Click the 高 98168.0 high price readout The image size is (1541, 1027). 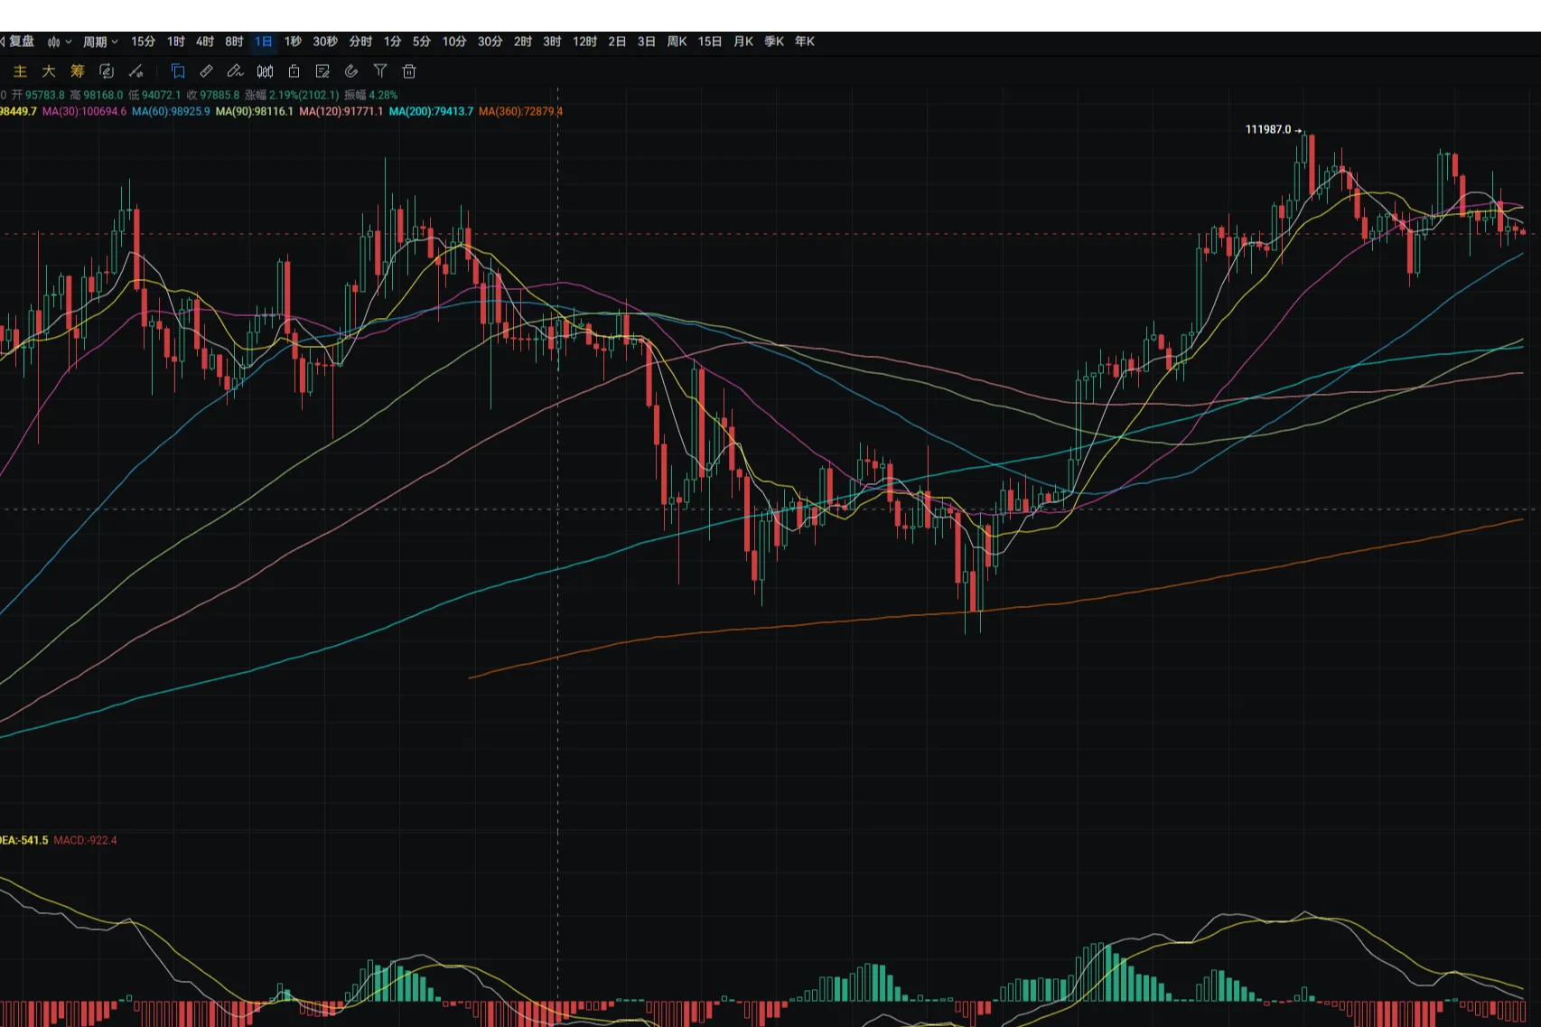(x=96, y=95)
